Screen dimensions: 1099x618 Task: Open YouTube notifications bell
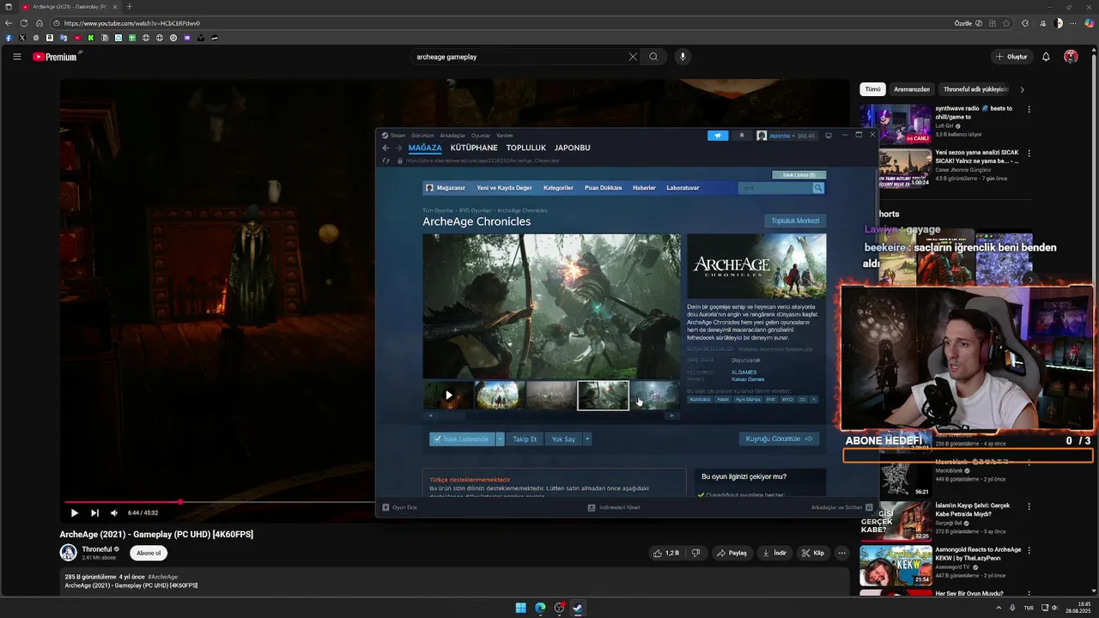point(1046,57)
